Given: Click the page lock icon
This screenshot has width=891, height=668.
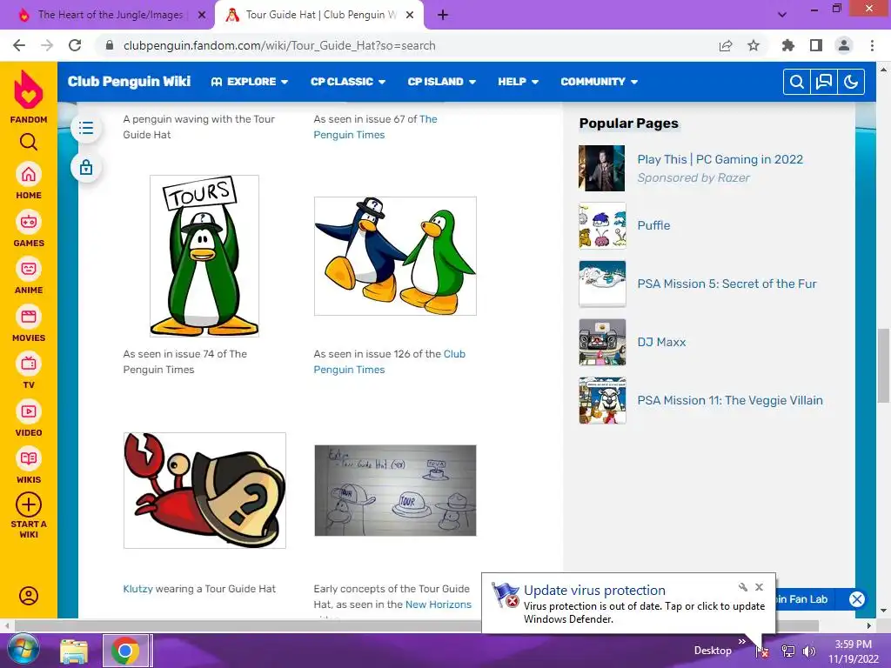Looking at the screenshot, I should (x=86, y=168).
